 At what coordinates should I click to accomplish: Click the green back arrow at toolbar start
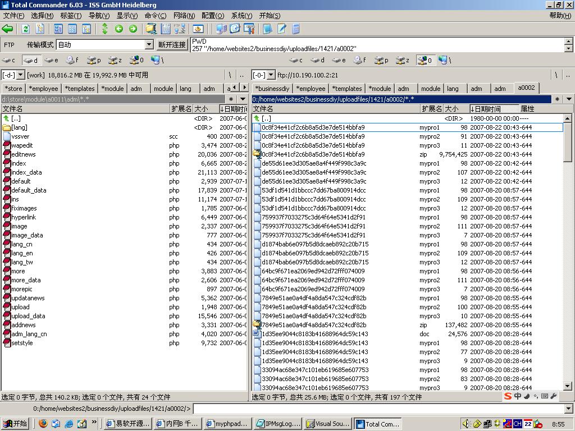pyautogui.click(x=7, y=29)
